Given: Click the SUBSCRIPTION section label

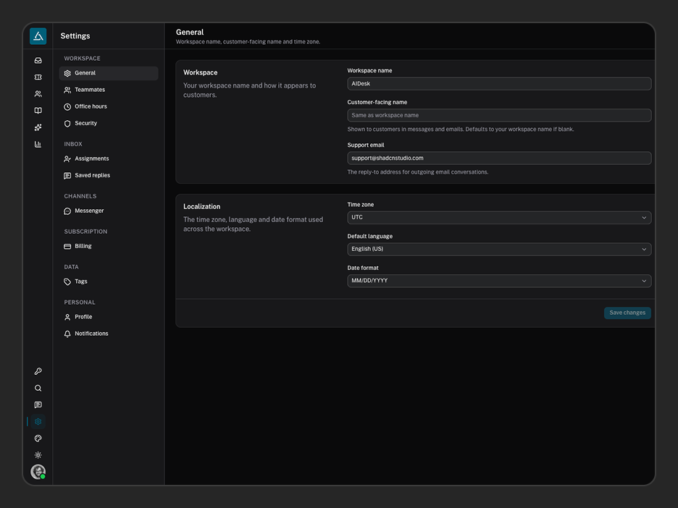Looking at the screenshot, I should [85, 232].
